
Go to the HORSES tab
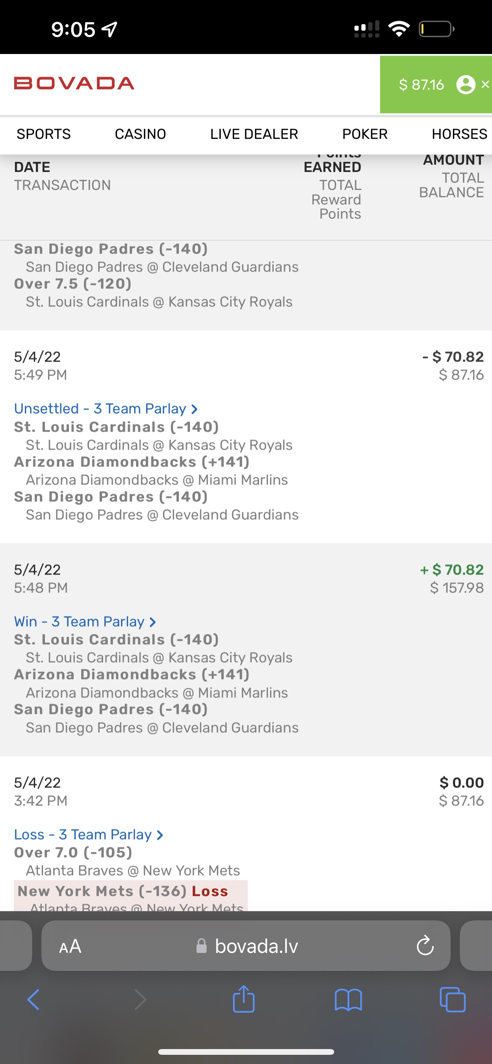tap(459, 134)
